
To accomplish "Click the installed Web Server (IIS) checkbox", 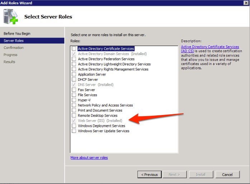I will pos(74,120).
